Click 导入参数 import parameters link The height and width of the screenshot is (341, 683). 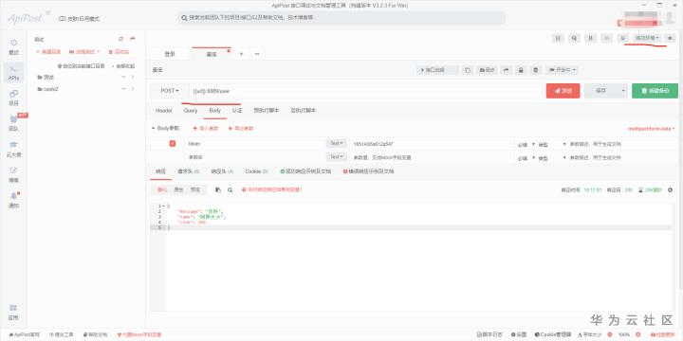point(206,129)
